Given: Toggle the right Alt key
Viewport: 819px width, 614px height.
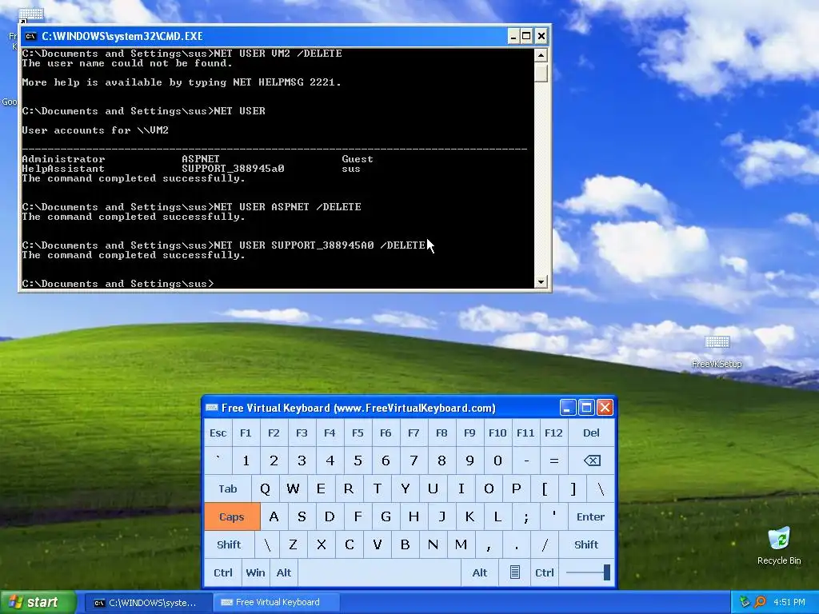Looking at the screenshot, I should coord(480,572).
